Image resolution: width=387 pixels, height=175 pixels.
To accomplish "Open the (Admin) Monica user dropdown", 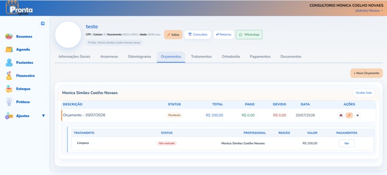I will pos(369,11).
